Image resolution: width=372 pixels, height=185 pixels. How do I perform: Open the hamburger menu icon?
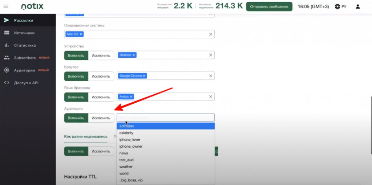click(6, 7)
